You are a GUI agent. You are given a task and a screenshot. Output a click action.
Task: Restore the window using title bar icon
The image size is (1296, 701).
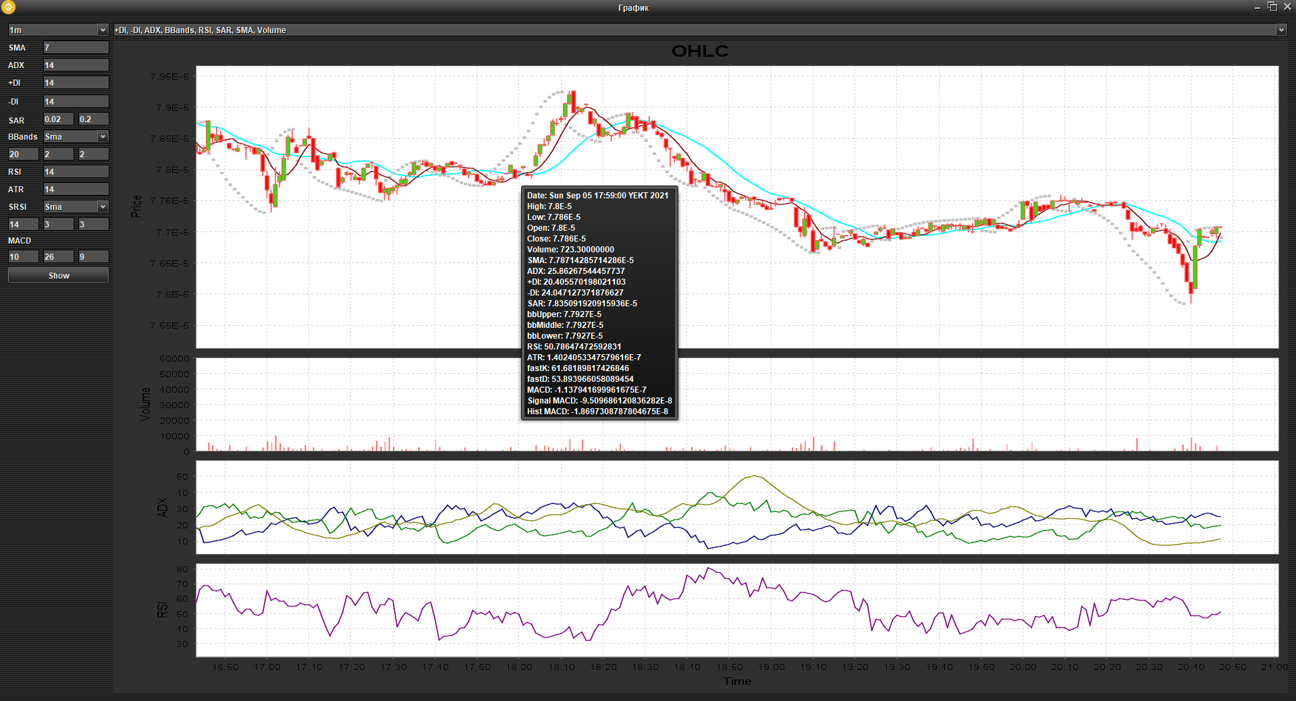1272,7
